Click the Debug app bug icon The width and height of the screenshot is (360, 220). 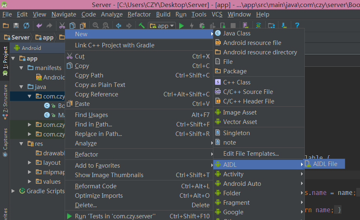[201, 26]
